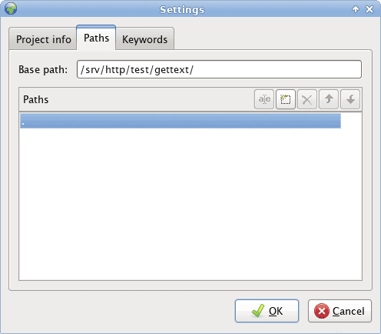Click into the Base path text field
This screenshot has height=334, width=381.
point(219,69)
